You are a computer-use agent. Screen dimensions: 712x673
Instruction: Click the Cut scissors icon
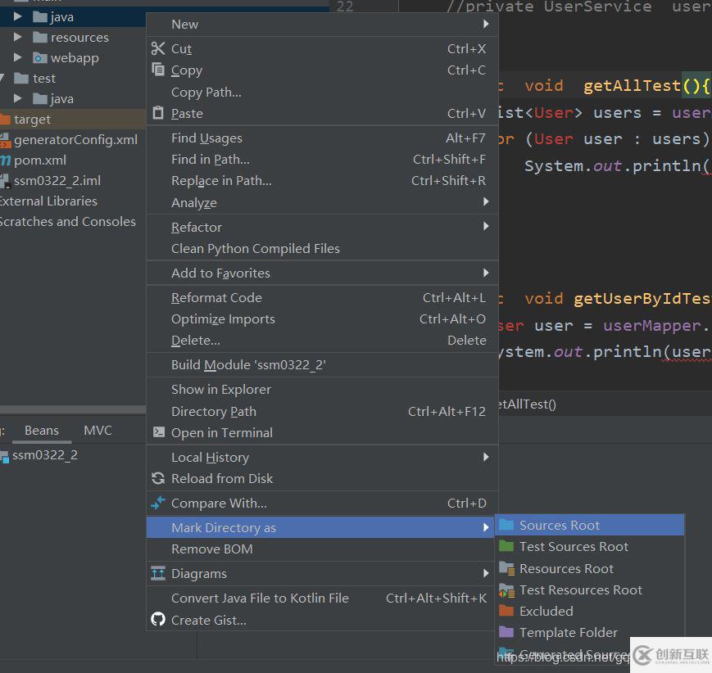click(158, 48)
